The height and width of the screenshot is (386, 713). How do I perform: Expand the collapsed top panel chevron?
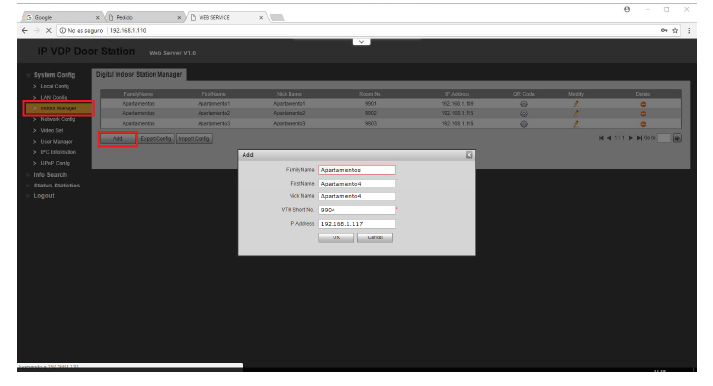361,42
